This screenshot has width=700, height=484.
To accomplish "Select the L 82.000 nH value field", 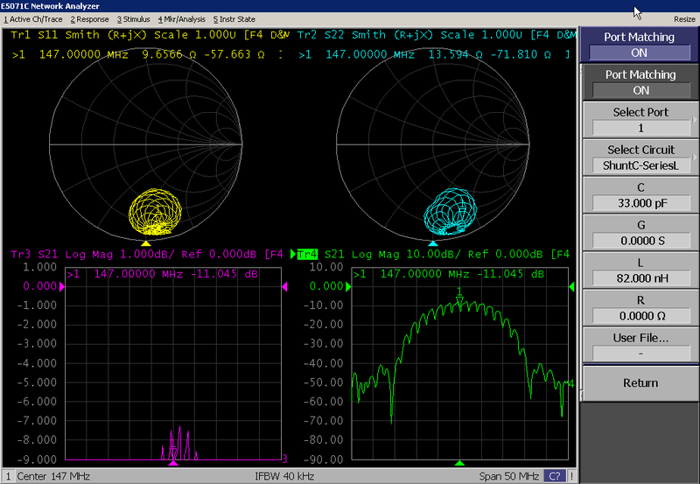I will click(x=640, y=278).
